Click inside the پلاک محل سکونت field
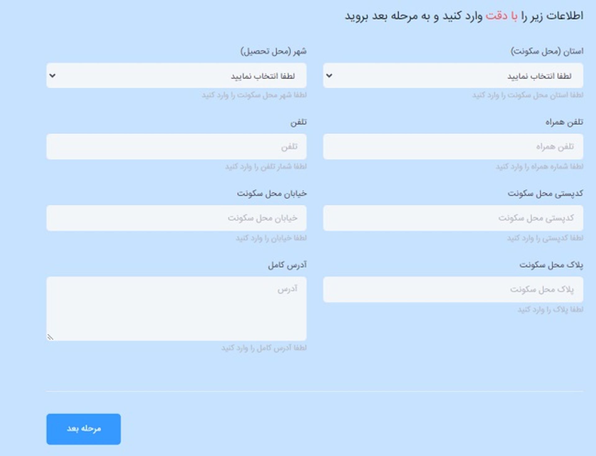 453,289
